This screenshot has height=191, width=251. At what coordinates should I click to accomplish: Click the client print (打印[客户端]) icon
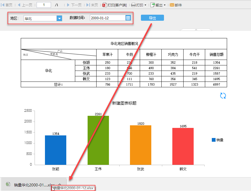pyautogui.click(x=104, y=5)
